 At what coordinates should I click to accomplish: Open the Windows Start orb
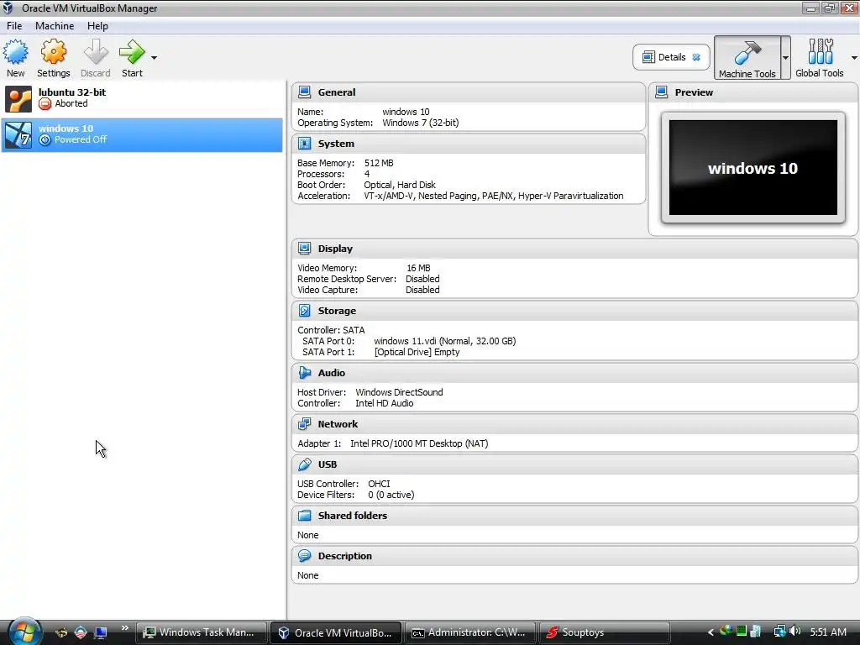click(x=24, y=632)
